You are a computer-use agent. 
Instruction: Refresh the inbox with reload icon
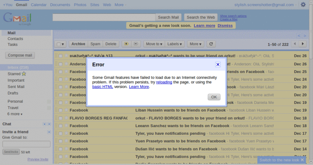coord(211,44)
